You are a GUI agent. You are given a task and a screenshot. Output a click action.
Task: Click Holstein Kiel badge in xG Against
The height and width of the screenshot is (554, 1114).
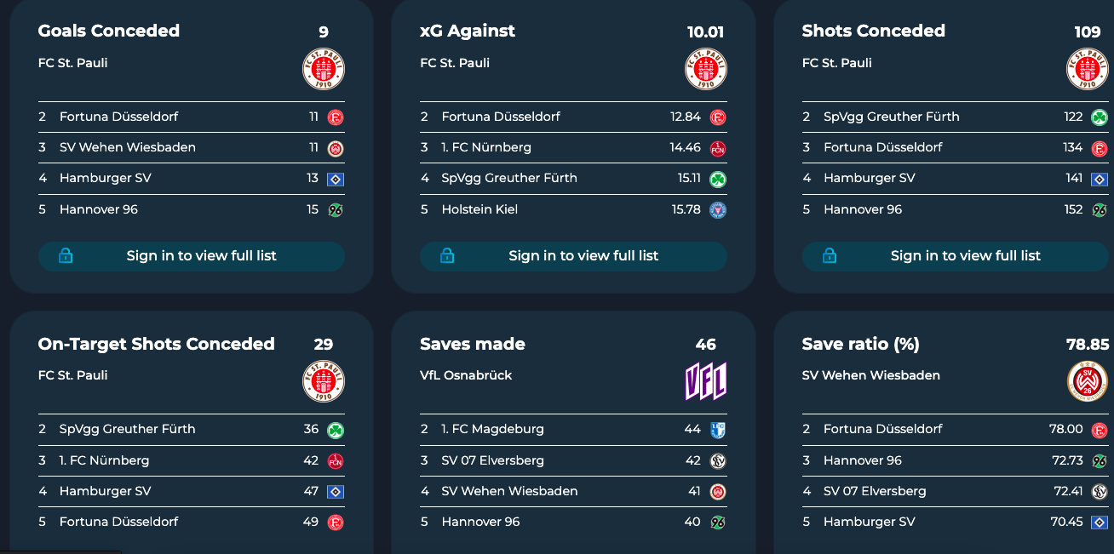718,209
